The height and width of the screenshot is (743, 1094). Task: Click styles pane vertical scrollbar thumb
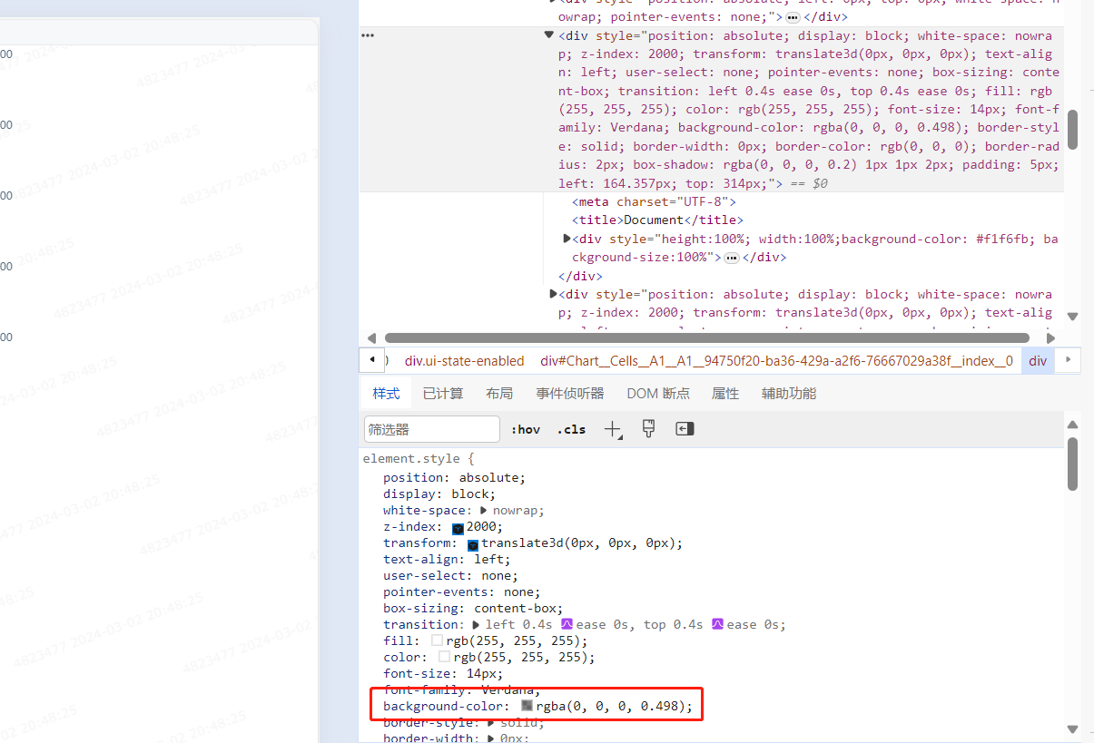pos(1072,464)
